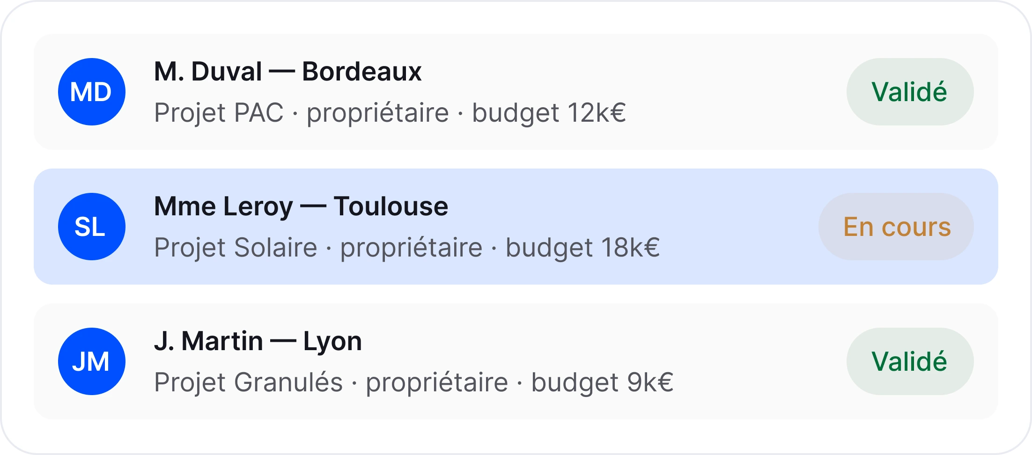This screenshot has width=1032, height=455.
Task: Click the Validé badge for J. Martin
Action: (x=909, y=361)
